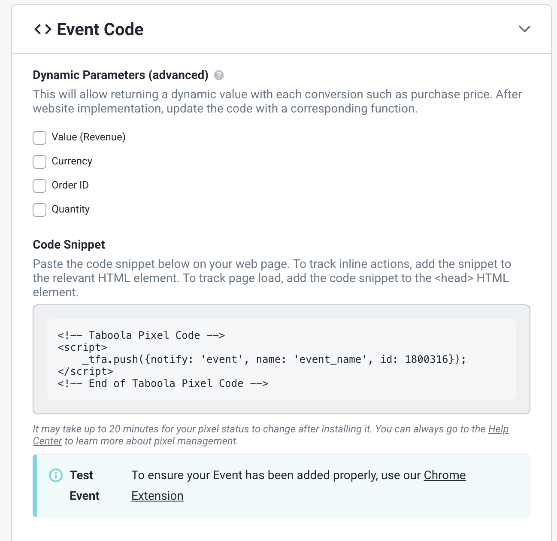Toggle the Quantity checkbox

[39, 210]
